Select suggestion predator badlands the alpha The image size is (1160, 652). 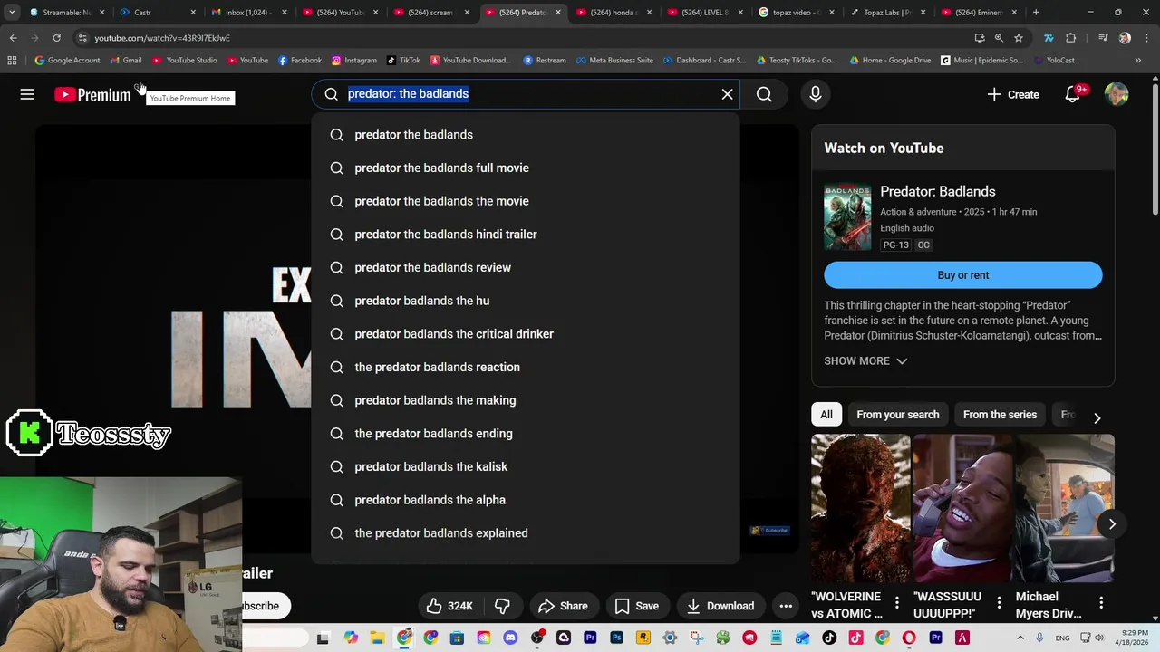[x=526, y=500]
